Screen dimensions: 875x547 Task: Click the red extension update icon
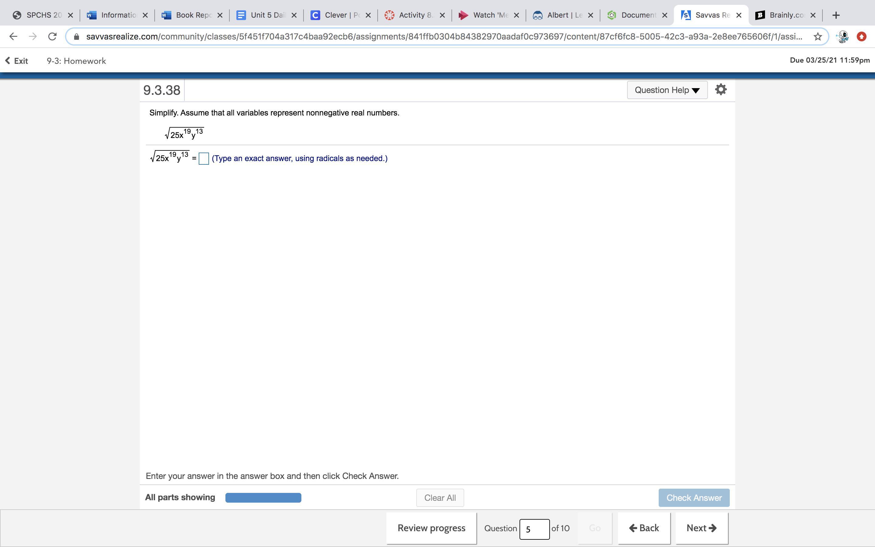862,36
